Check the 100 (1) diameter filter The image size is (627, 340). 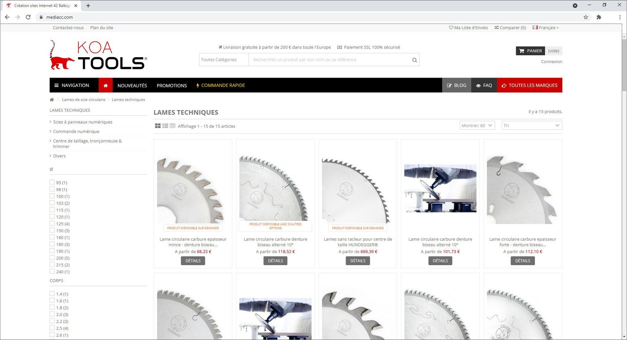(x=52, y=196)
